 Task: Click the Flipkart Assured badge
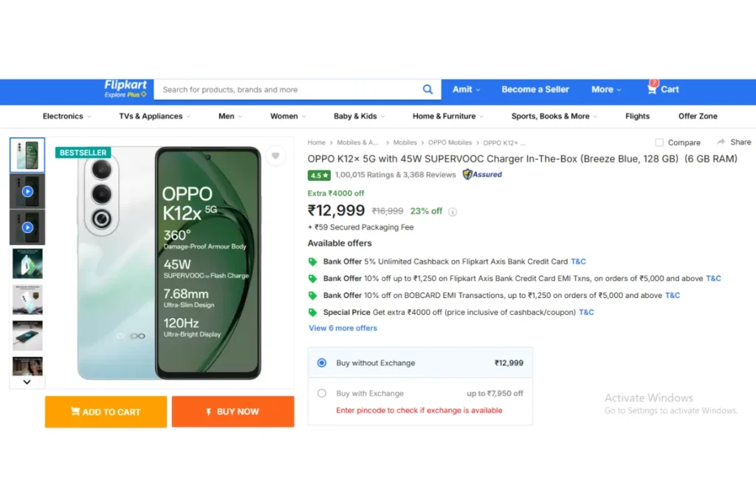482,174
